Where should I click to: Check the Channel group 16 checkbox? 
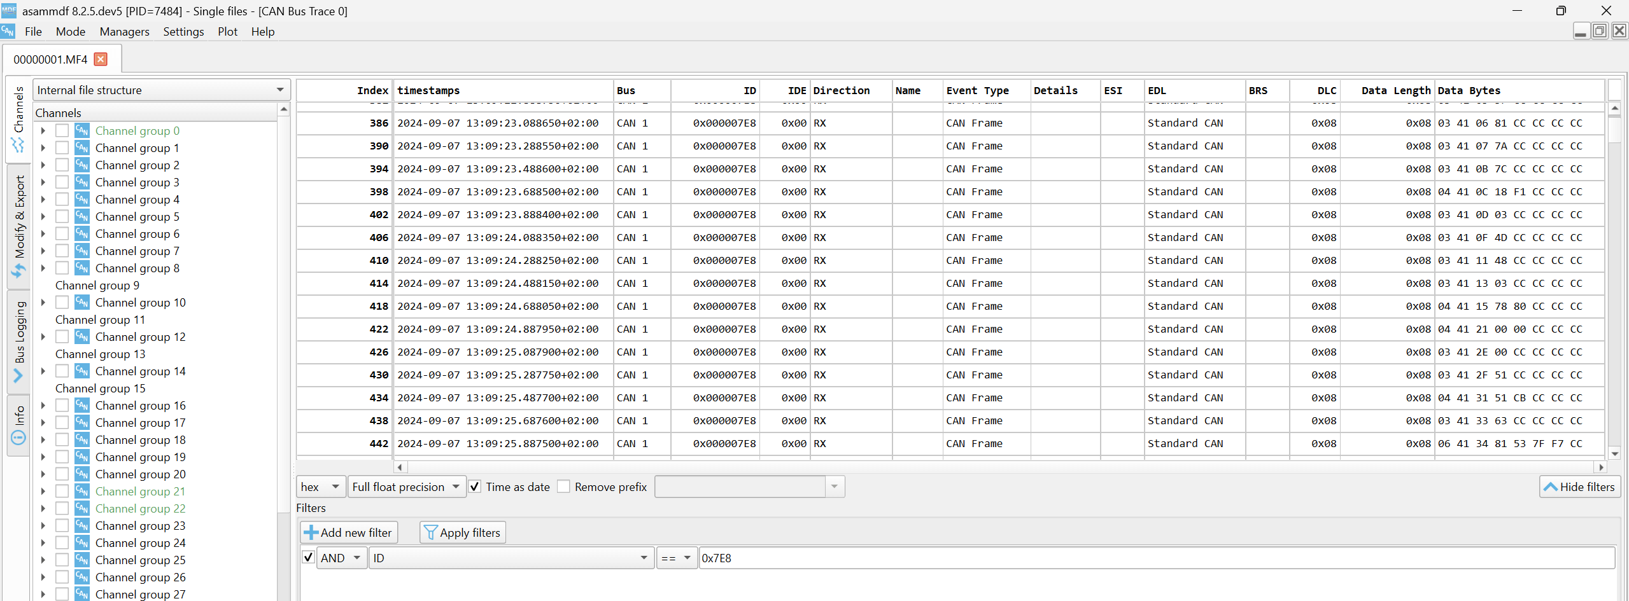[x=62, y=405]
